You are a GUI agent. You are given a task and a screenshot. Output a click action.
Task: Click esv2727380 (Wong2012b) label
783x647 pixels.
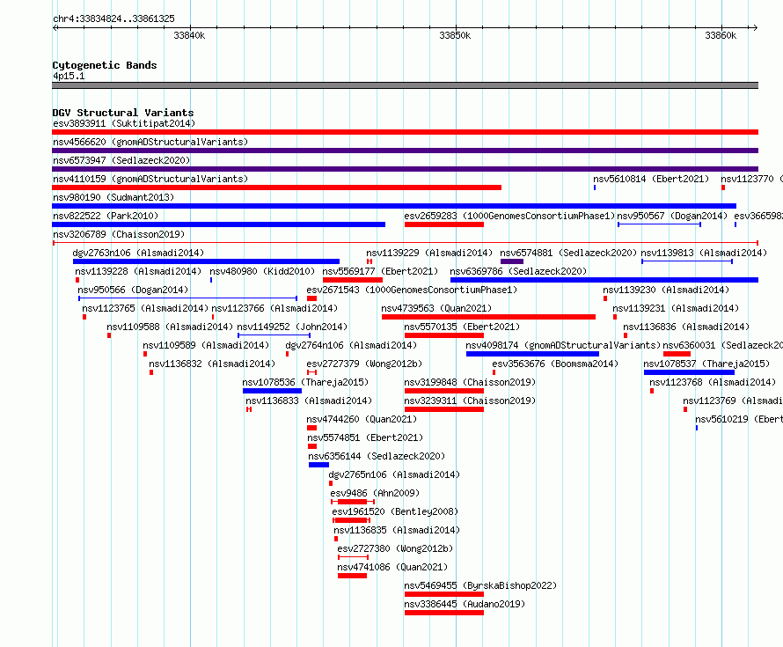click(395, 548)
